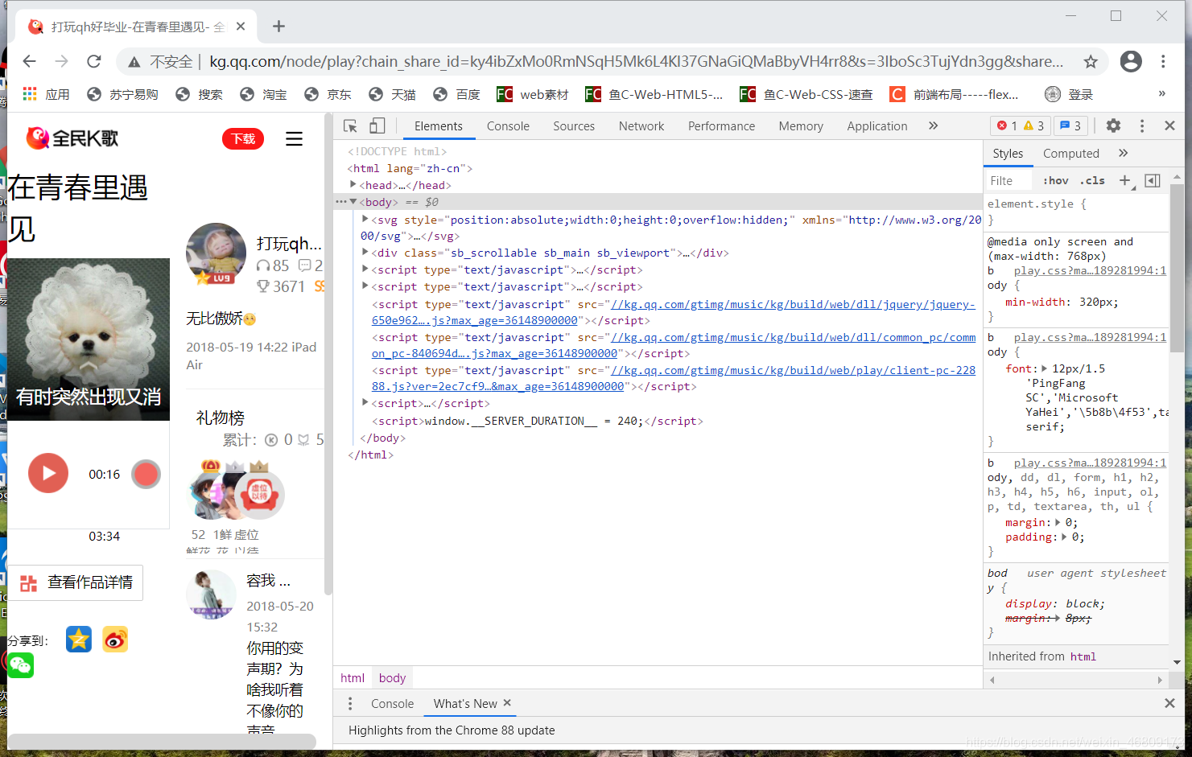Screen dimensions: 1192x757
Task: Switch to the drawer Console tab
Action: [392, 703]
